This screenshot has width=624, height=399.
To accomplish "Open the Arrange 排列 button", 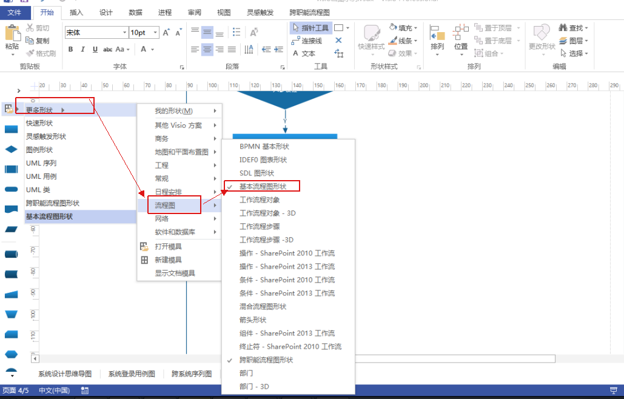I will tap(437, 40).
